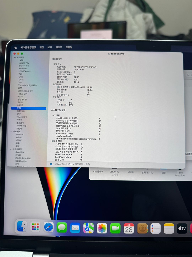Open Contacts app in the Dock
The image size is (192, 257).
point(142,228)
